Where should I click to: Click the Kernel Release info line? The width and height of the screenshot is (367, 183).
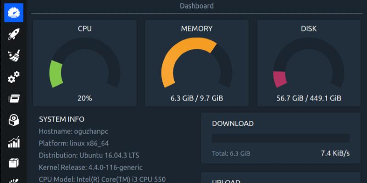(90, 167)
